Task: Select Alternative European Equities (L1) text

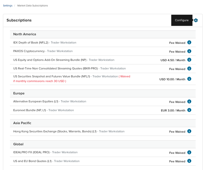Action: point(36,101)
